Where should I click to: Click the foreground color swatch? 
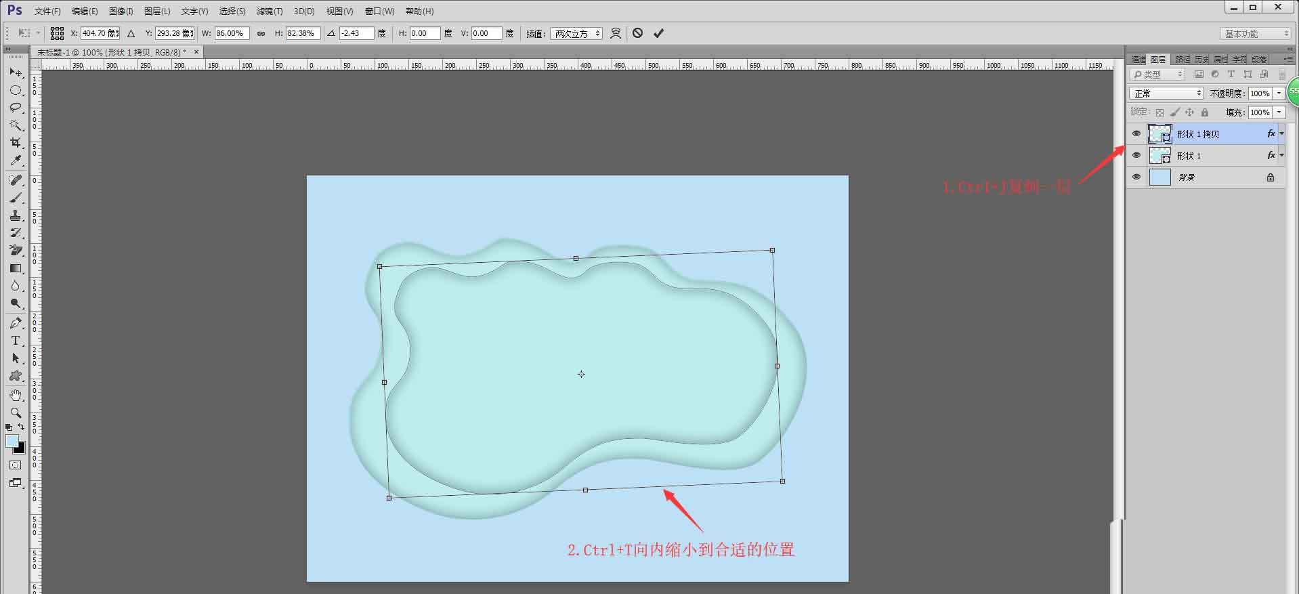[12, 442]
